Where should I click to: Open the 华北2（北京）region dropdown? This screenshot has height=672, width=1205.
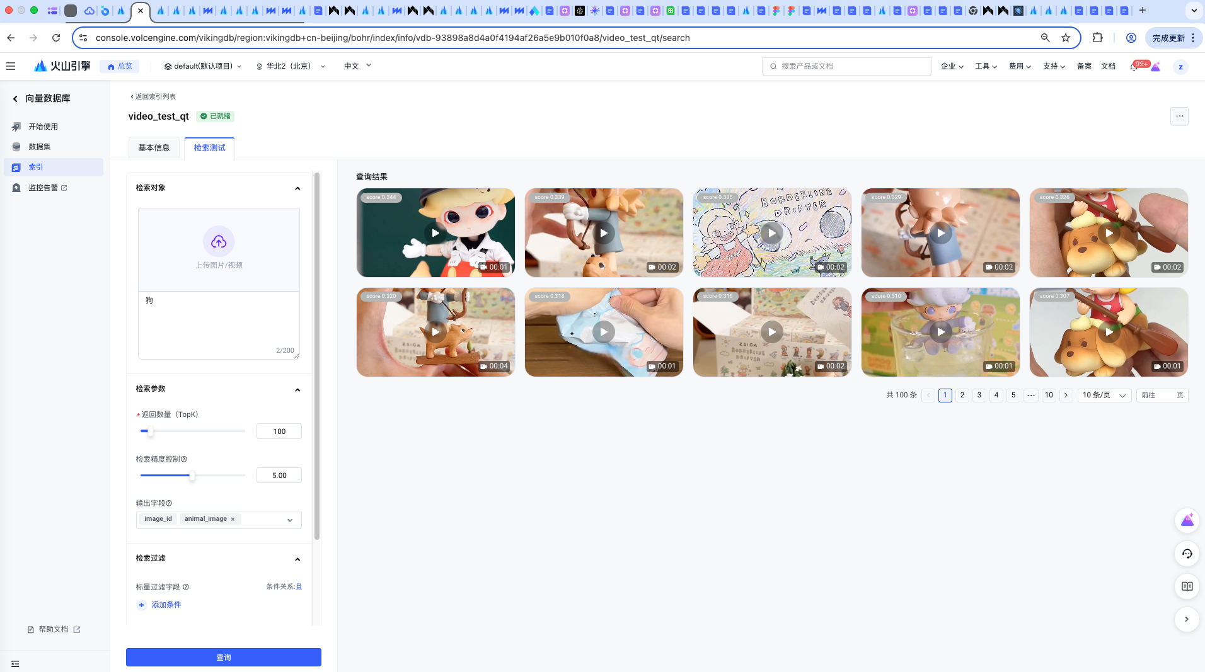291,66
